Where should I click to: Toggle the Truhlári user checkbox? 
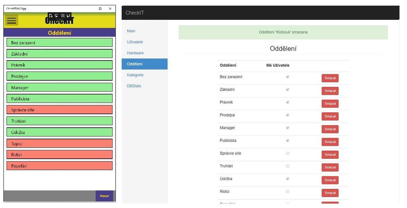288,166
